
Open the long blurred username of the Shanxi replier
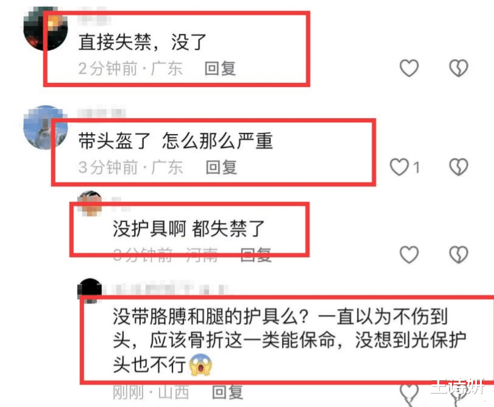click(x=170, y=289)
